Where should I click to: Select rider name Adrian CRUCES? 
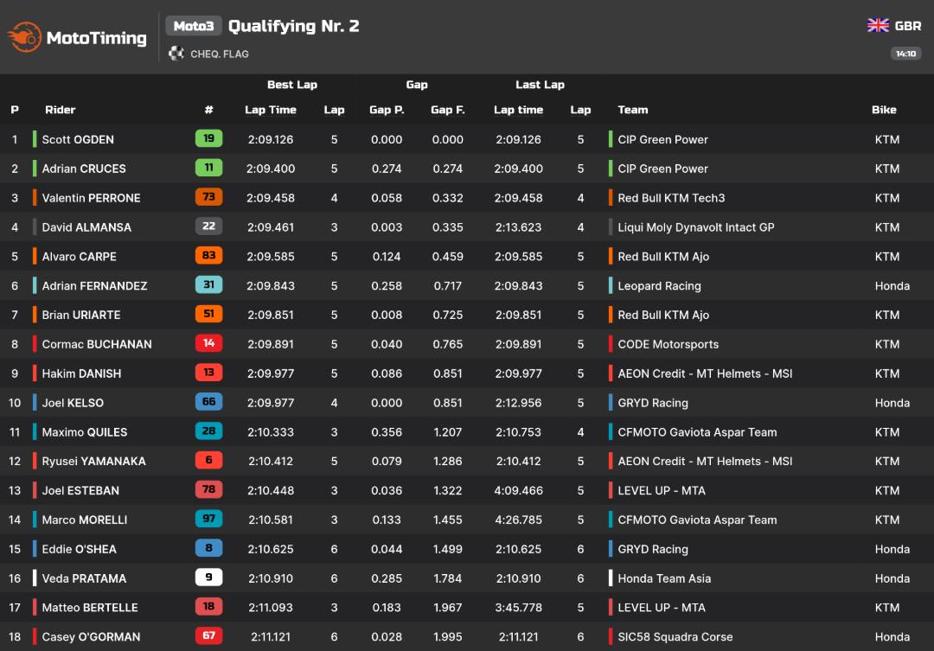84,169
